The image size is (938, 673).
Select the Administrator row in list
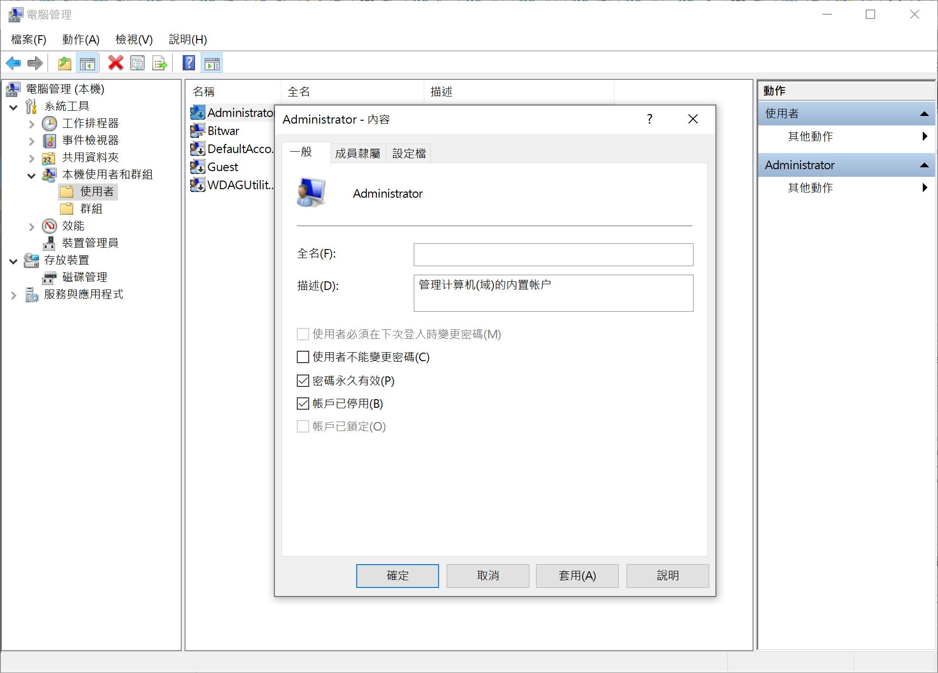point(233,113)
